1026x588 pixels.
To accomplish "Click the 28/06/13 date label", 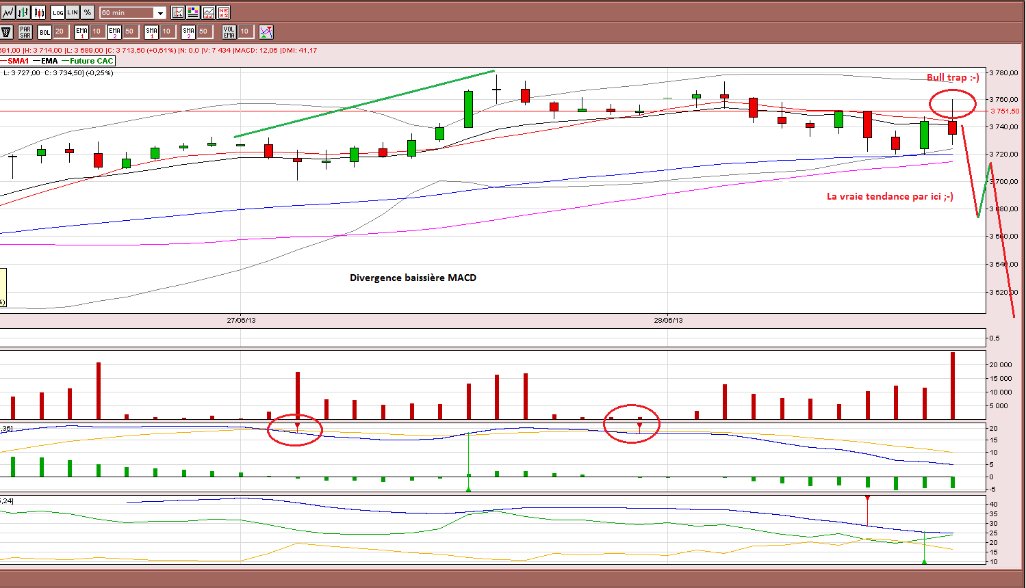I will [668, 320].
